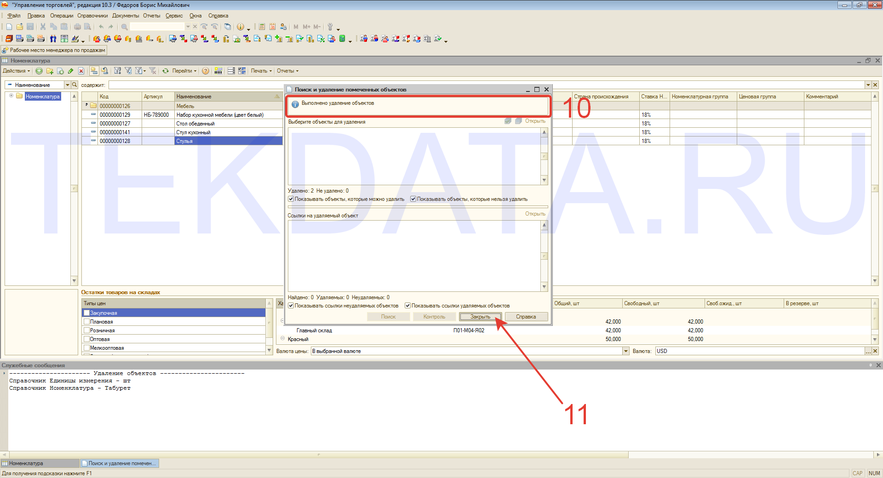Open the calendar icon in the toolbar
This screenshot has width=883, height=478.
(272, 27)
